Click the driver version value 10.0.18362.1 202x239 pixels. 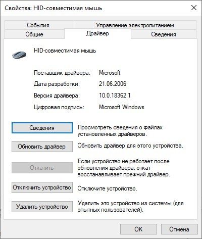point(115,95)
